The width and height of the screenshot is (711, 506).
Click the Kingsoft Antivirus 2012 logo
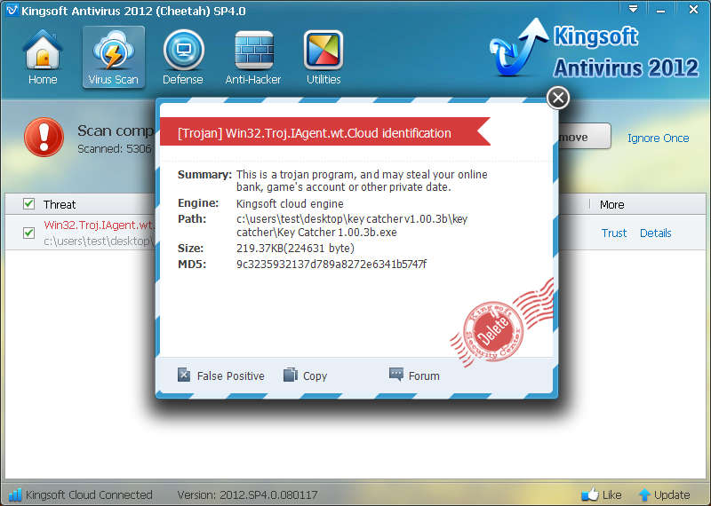pos(595,51)
